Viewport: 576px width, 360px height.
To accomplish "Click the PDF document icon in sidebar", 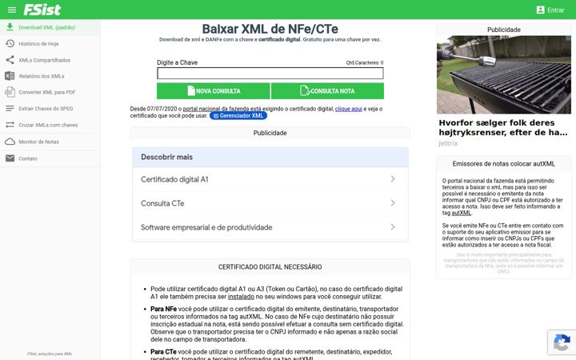I will click(10, 92).
